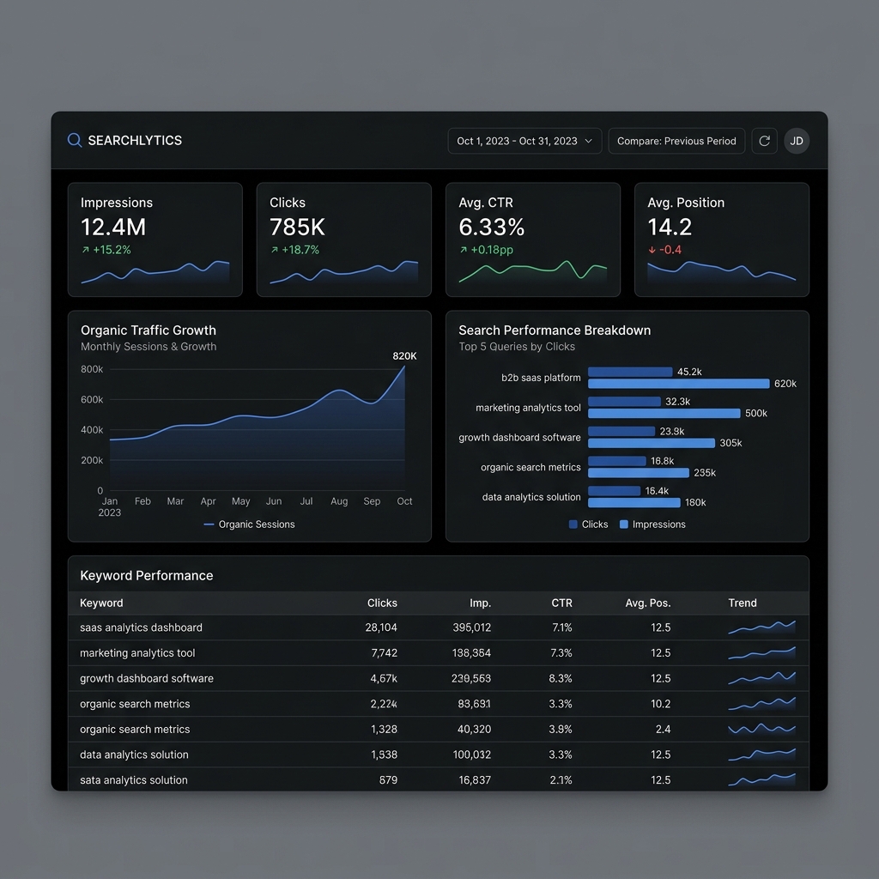Click the 28,104 clicks cell
This screenshot has width=879, height=879.
pos(381,627)
